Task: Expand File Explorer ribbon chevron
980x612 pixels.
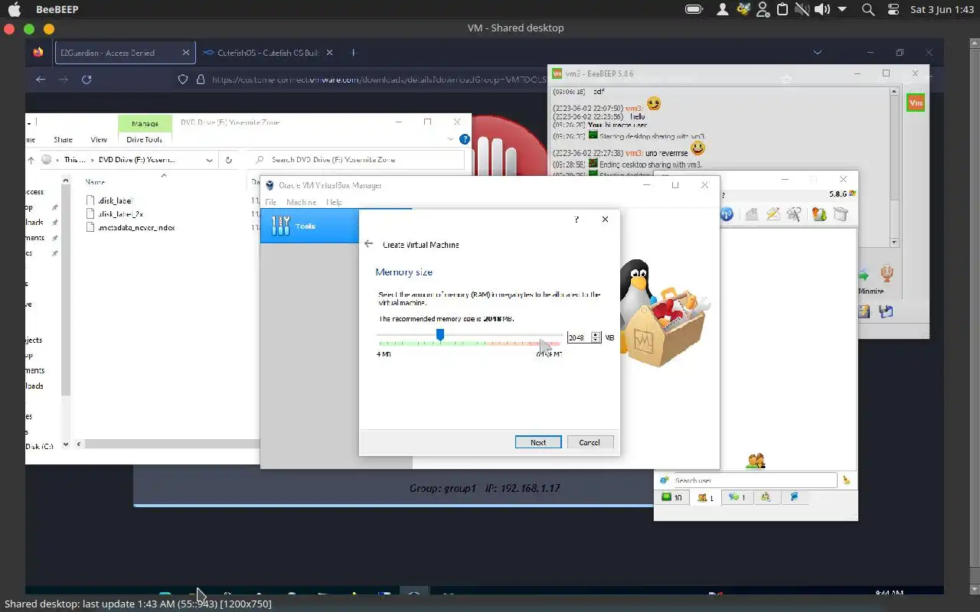Action: point(451,139)
